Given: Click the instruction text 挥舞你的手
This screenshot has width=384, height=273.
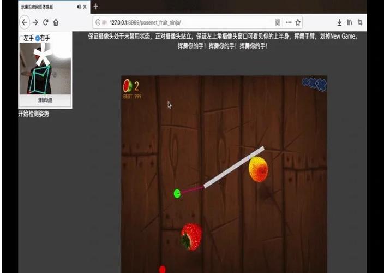Looking at the screenshot, I should pyautogui.click(x=223, y=46).
